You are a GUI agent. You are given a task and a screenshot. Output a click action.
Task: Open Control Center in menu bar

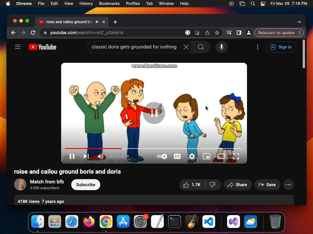tap(263, 4)
